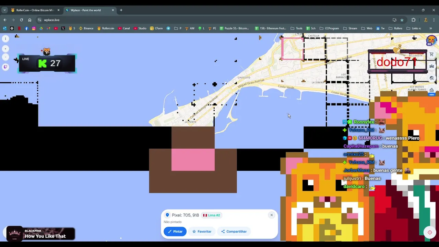Click the Favoritar button
The image size is (439, 247).
pos(202,231)
